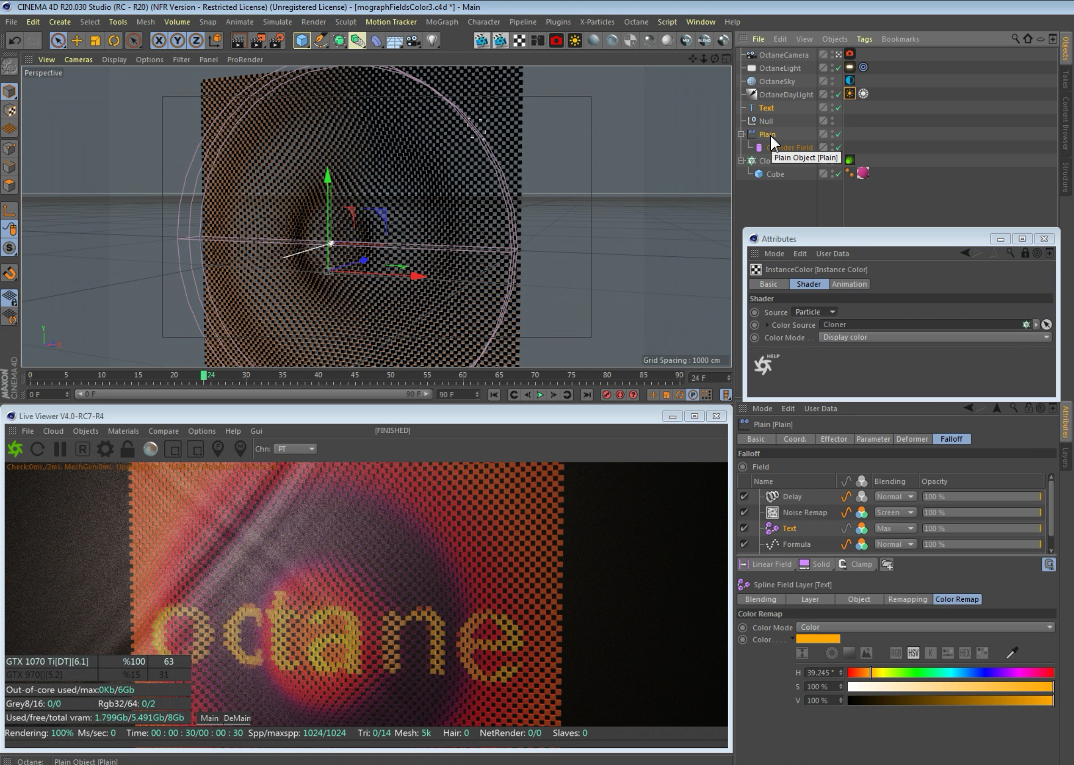
Task: Open the Chn PT channel dropdown
Action: [x=295, y=449]
